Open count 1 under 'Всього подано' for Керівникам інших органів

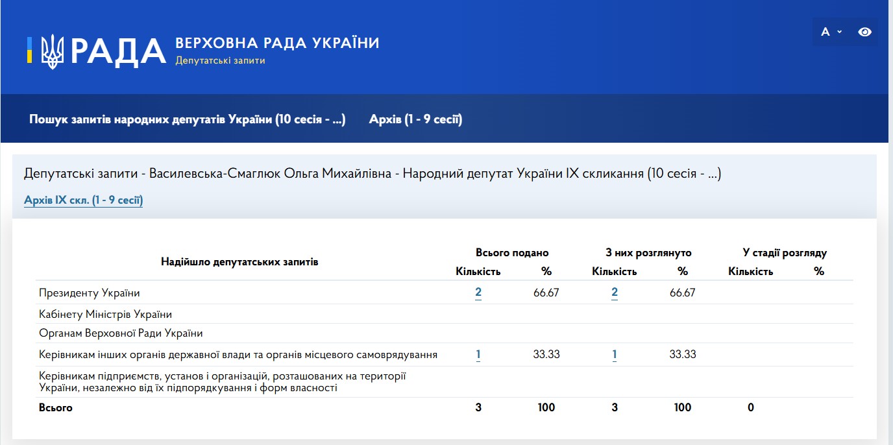coord(478,355)
